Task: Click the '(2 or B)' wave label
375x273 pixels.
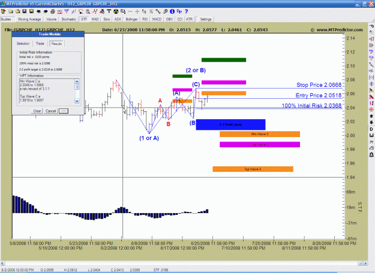Action: pyautogui.click(x=196, y=70)
